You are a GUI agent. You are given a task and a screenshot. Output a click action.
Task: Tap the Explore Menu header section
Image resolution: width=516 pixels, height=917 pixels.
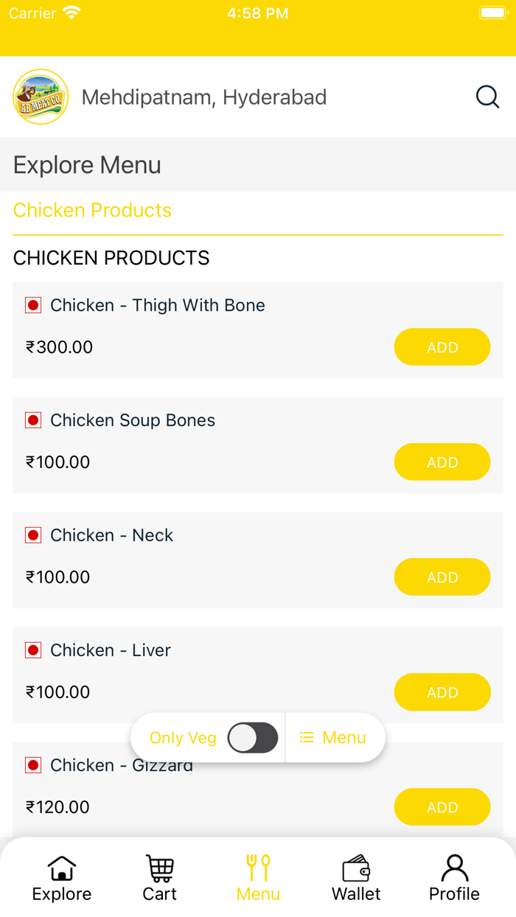pos(86,164)
